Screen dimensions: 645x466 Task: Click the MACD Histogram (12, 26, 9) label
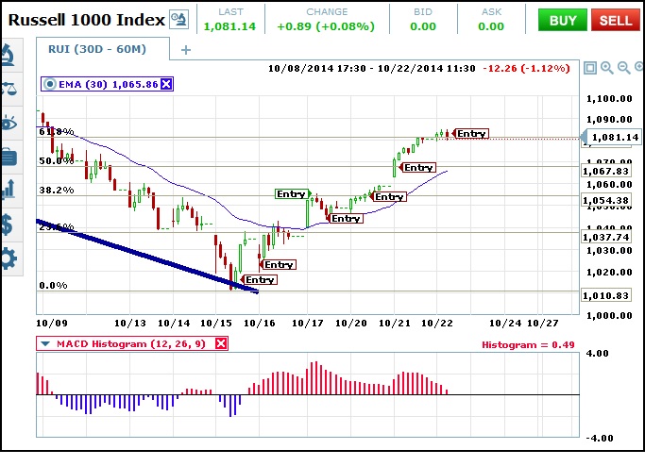[131, 343]
